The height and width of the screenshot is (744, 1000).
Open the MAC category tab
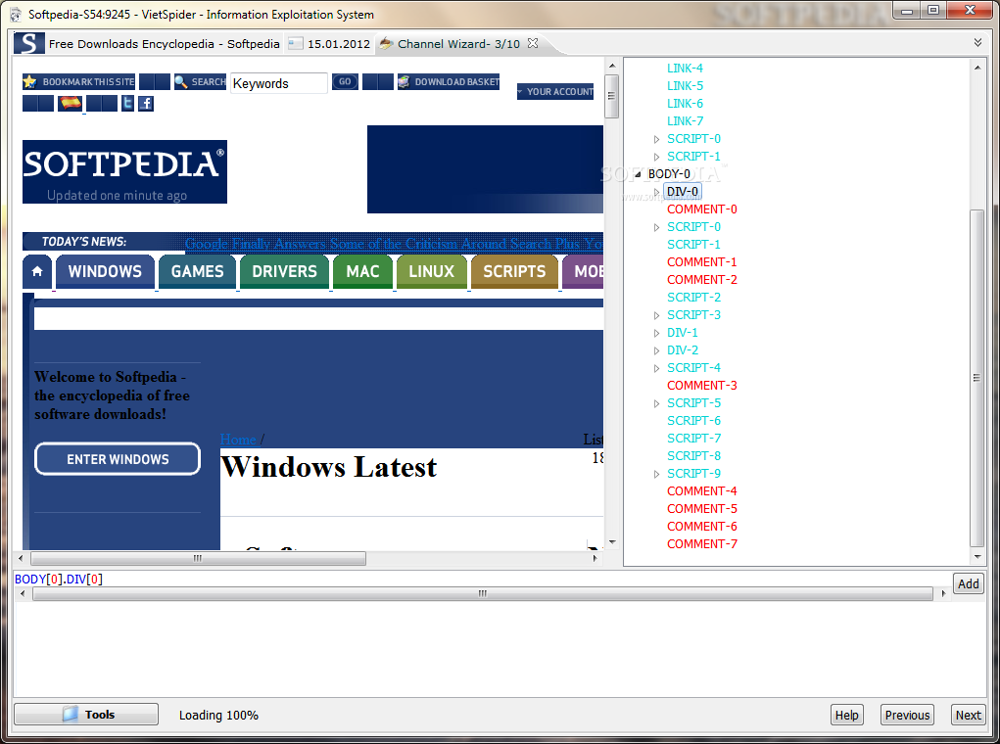tap(363, 271)
